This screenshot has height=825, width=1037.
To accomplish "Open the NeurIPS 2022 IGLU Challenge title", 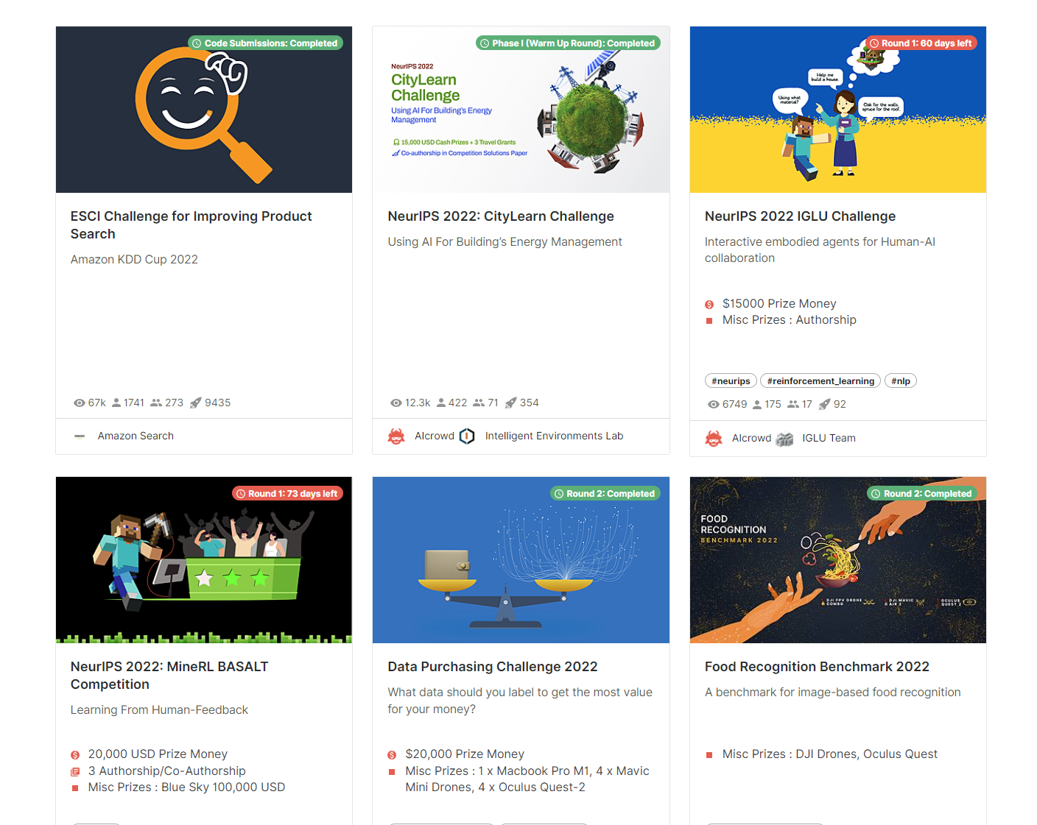I will coord(800,216).
